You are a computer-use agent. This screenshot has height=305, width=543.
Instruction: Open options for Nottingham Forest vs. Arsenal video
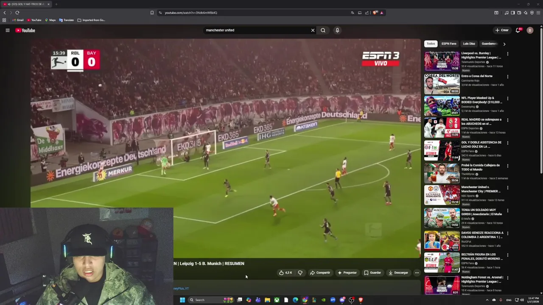pos(507,278)
